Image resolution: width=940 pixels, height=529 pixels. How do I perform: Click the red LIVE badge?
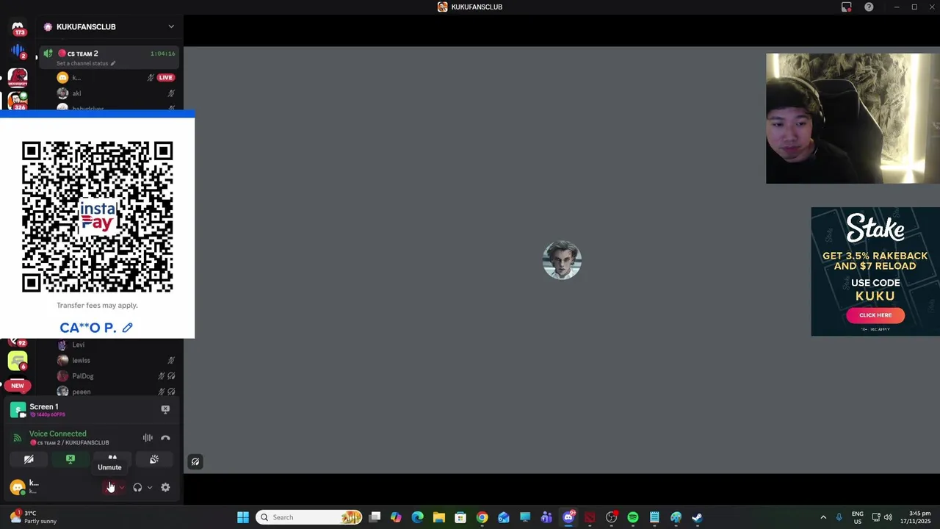click(x=166, y=77)
